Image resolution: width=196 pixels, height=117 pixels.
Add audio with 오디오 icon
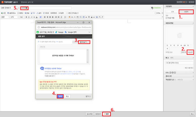pos(46,13)
